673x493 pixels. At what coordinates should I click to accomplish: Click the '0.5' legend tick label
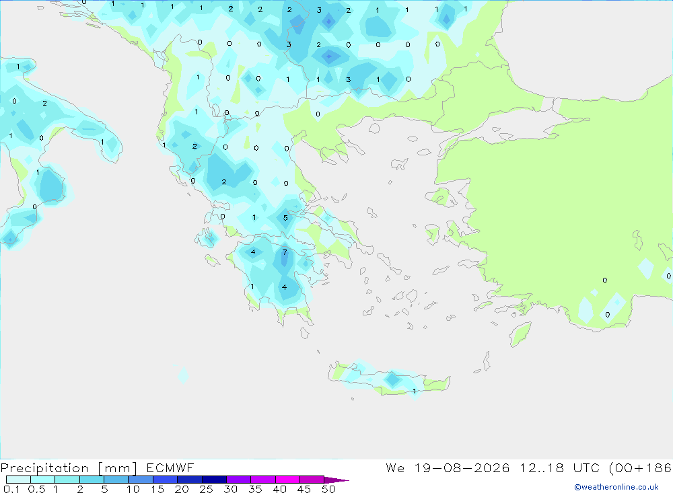(36, 489)
